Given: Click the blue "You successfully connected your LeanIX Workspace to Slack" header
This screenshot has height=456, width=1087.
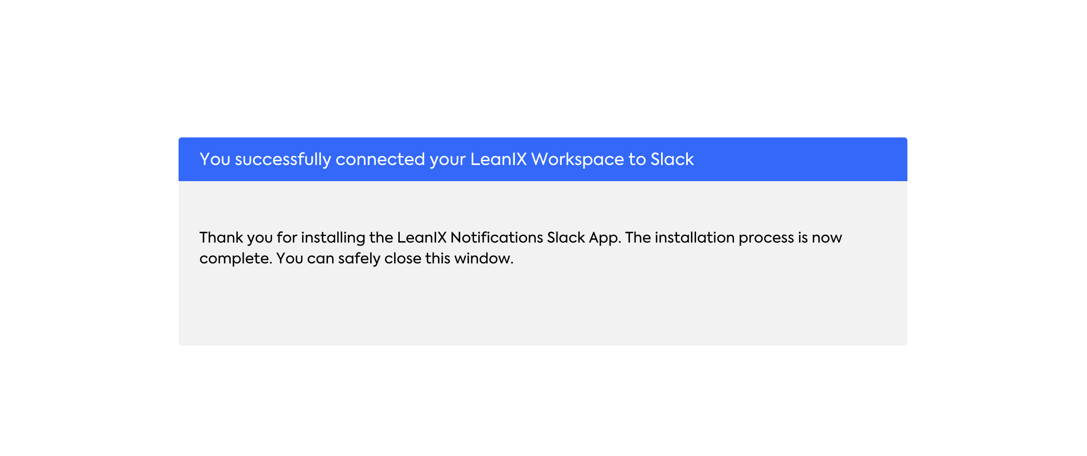Looking at the screenshot, I should [x=542, y=159].
